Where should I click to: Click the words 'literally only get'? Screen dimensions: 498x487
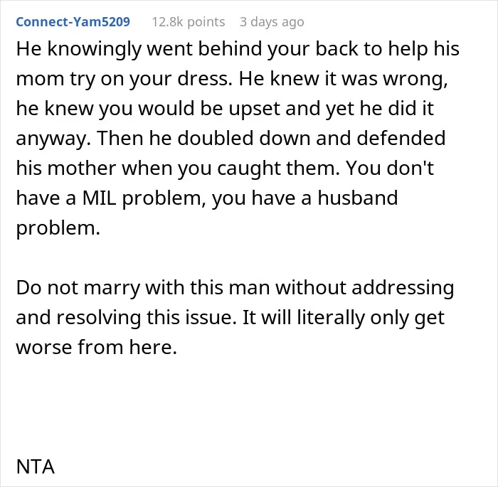click(x=371, y=318)
